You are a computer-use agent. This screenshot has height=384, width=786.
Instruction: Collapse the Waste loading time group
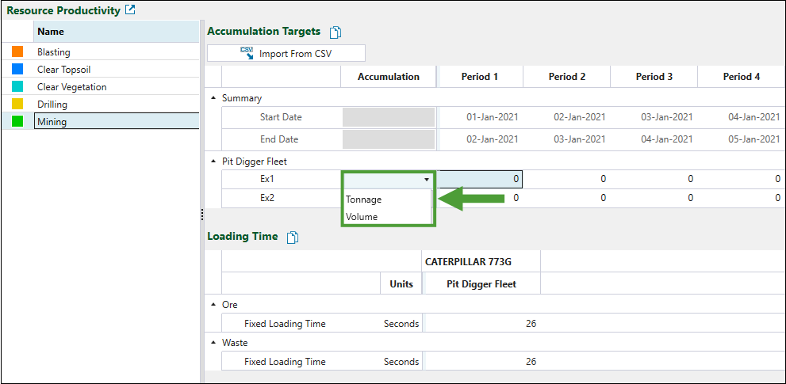pos(213,343)
